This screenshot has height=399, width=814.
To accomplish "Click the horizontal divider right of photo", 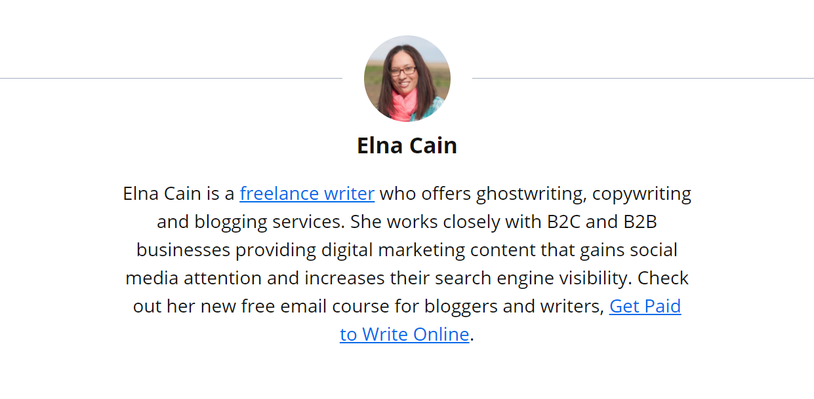I will [643, 79].
